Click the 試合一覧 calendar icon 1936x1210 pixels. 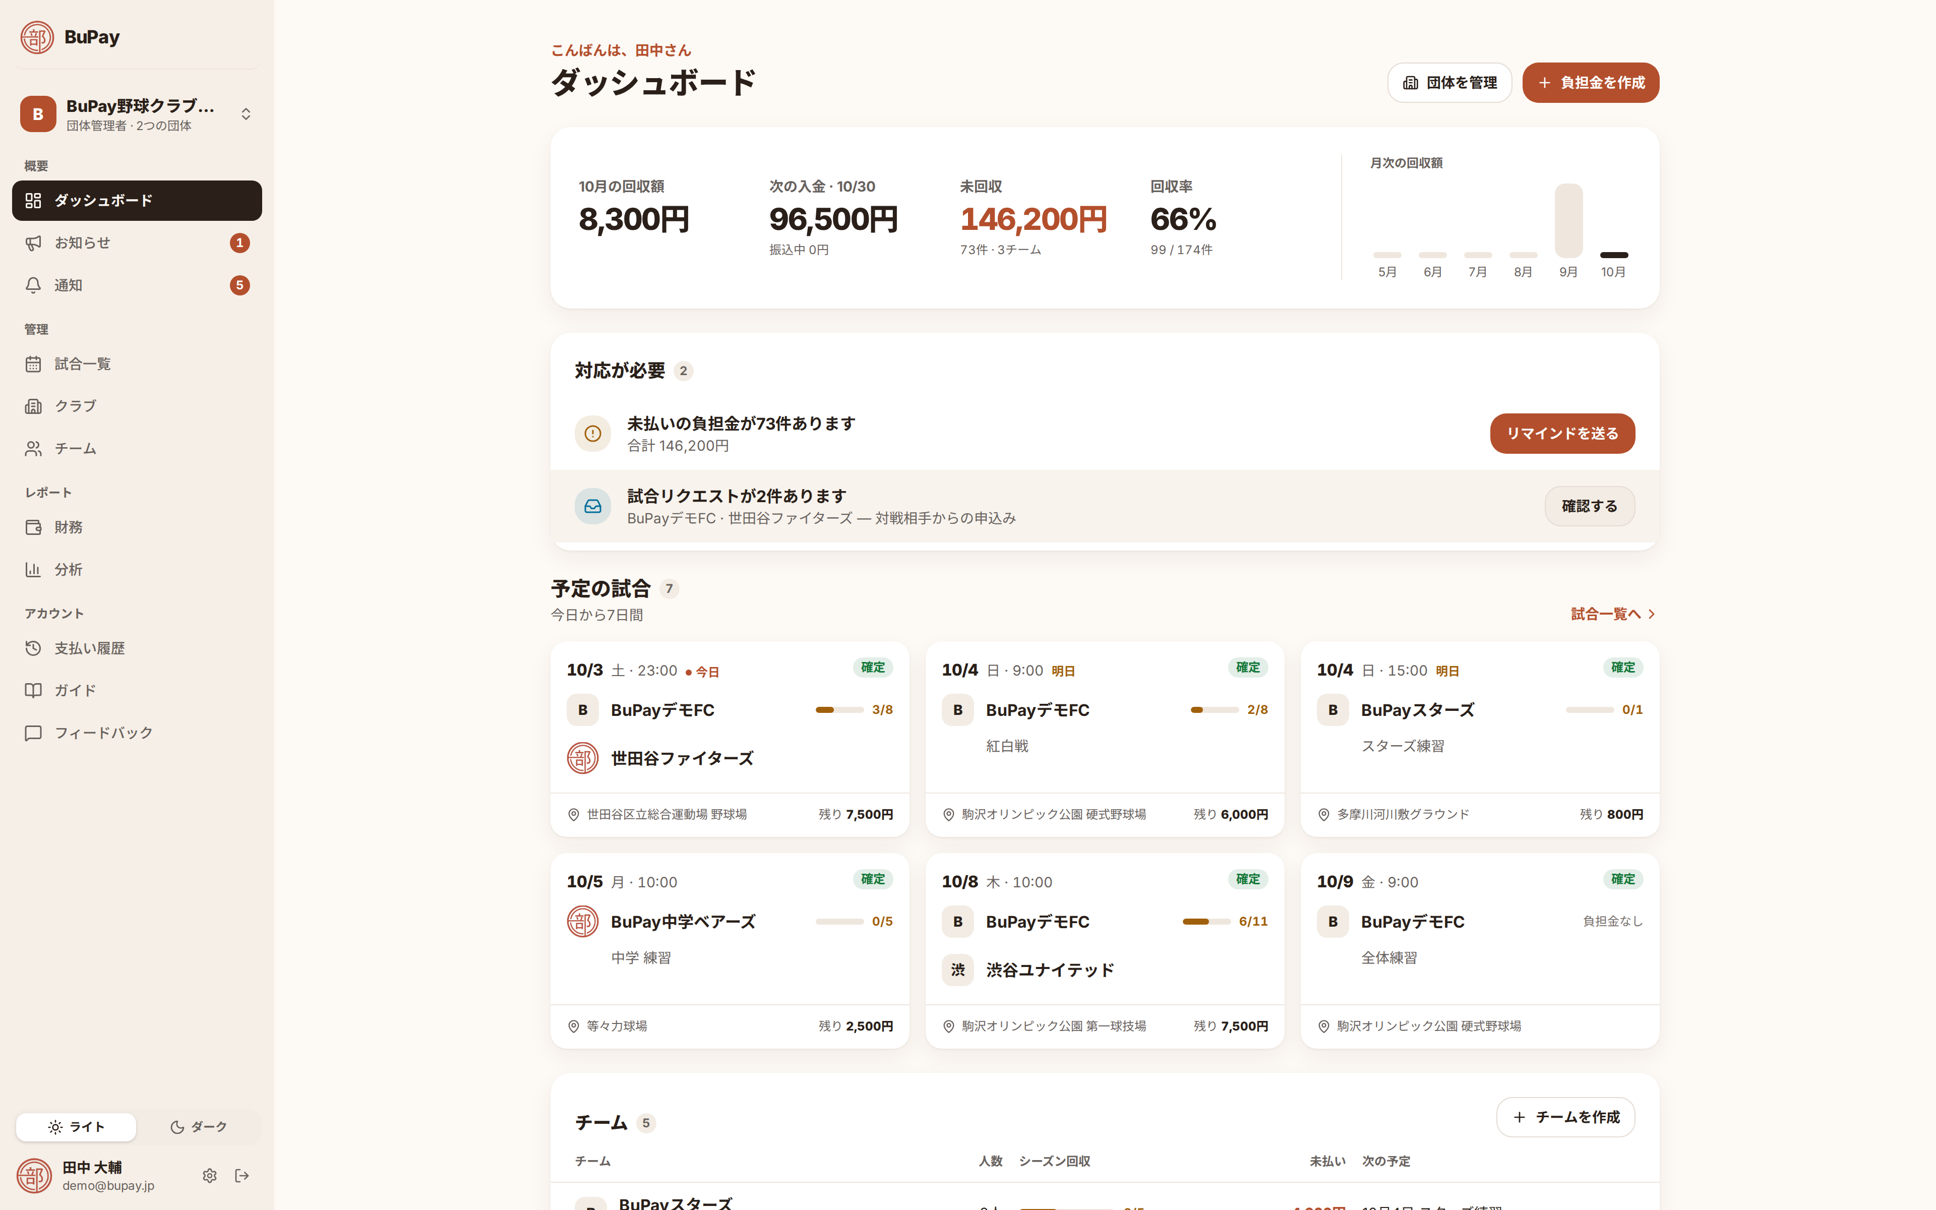coord(33,364)
